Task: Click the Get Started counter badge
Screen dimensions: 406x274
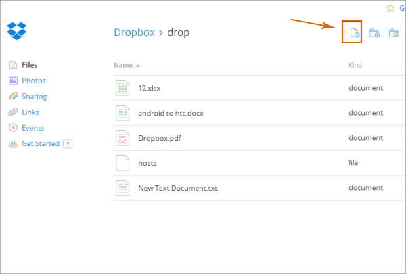Action: [x=68, y=143]
